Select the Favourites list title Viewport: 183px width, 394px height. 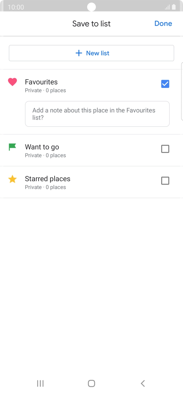[x=41, y=82]
